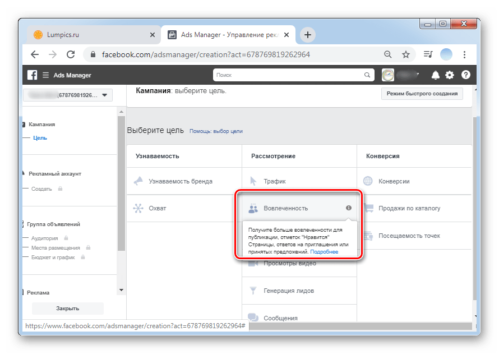499x354 pixels.
Task: Bookmark this page with the star icon
Action: pyautogui.click(x=406, y=54)
